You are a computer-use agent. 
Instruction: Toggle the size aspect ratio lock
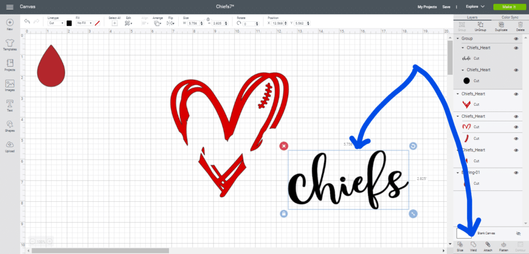pos(208,19)
